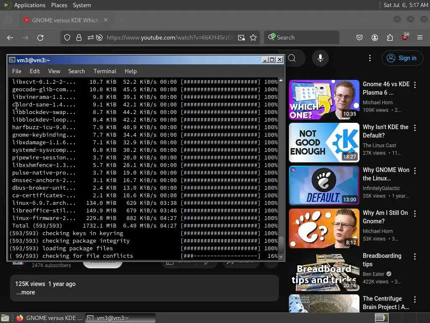Open the terminal View menu
Screen dimensions: 430x323
54,71
